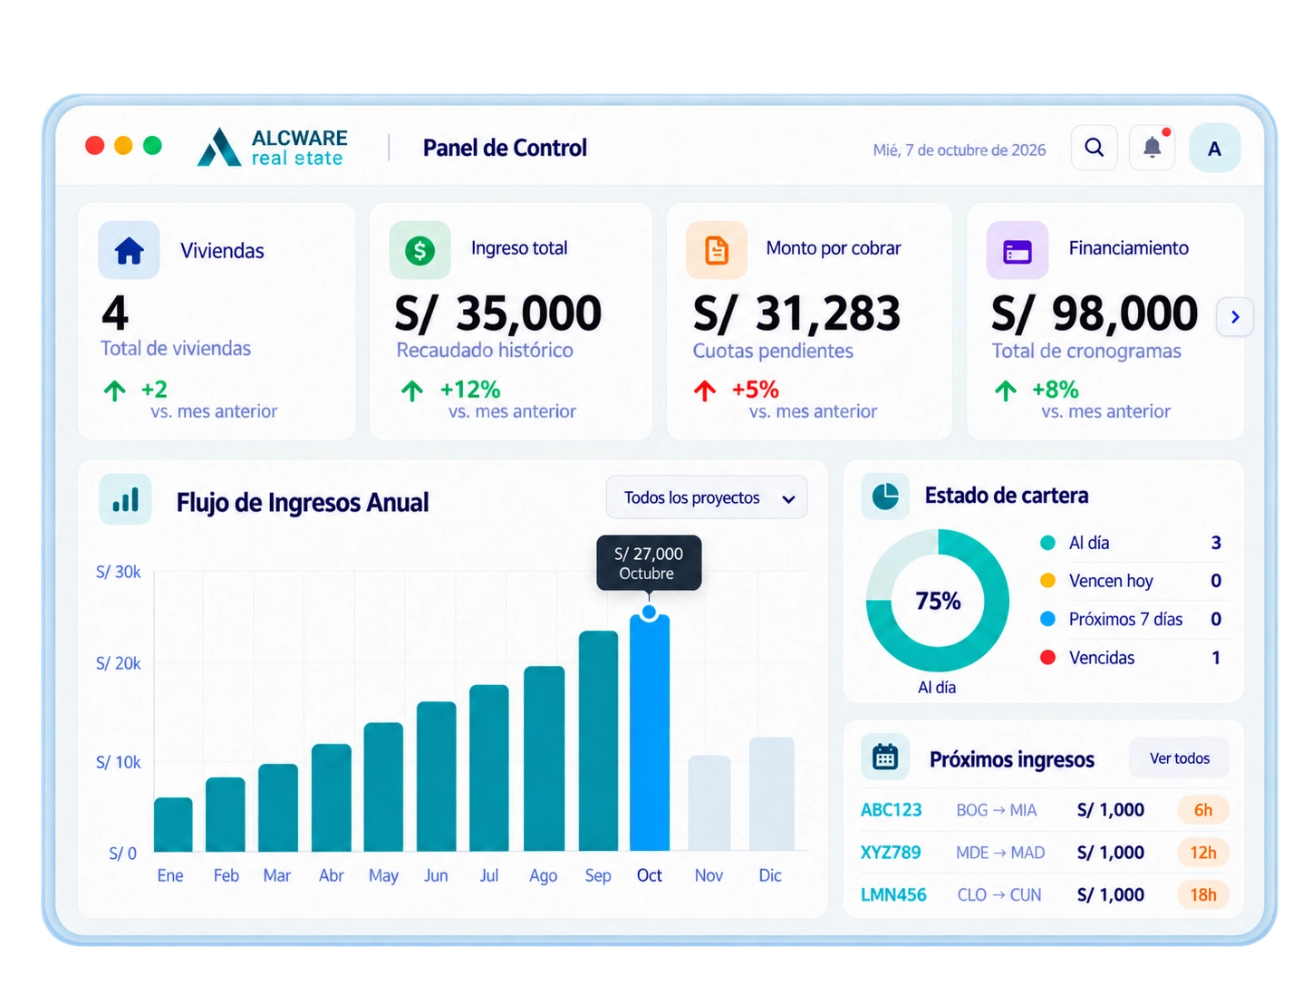This screenshot has height=984, width=1312.
Task: Click the S/ 35,000 total income value
Action: (x=498, y=314)
